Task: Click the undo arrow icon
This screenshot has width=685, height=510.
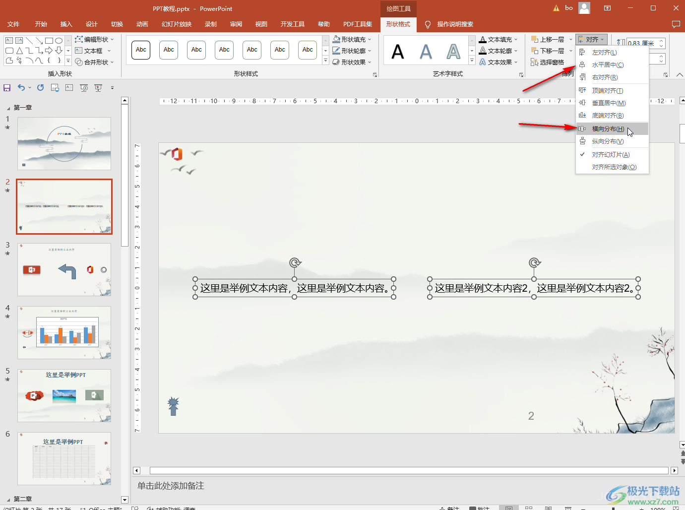Action: coord(21,88)
